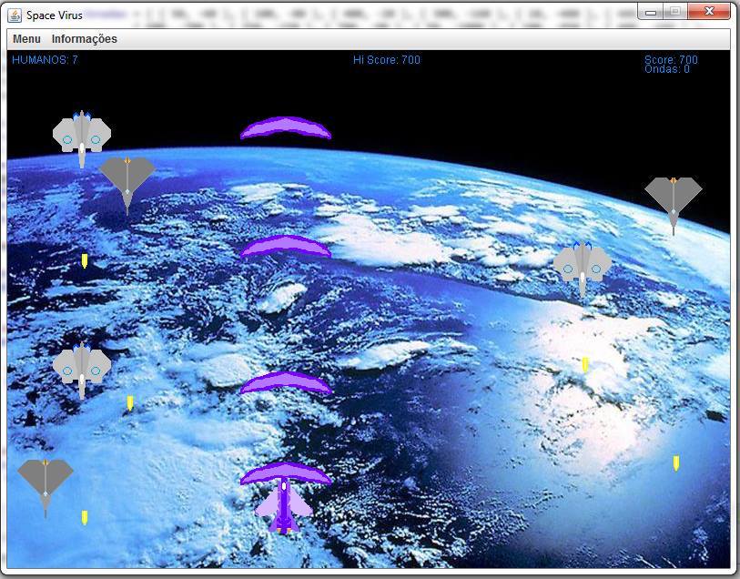Click the dark gray enemy ship below Score
Viewport: 740px width, 579px height.
pos(674,199)
